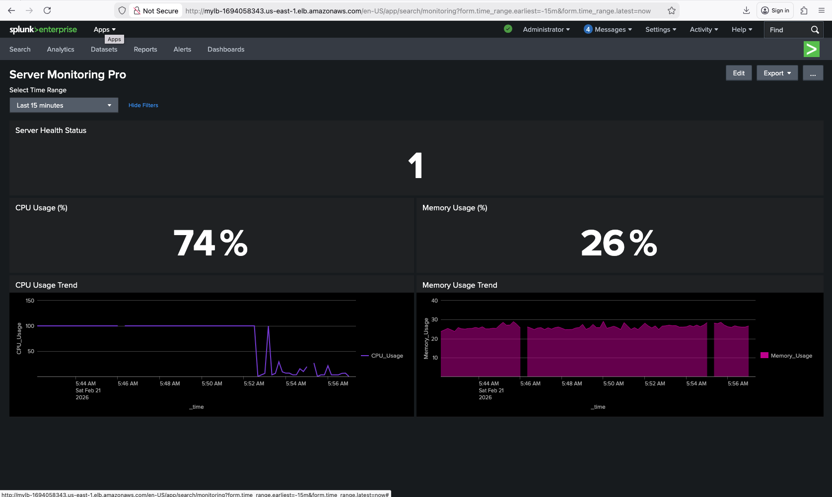Click the browser forward arrow
The image size is (832, 497).
(29, 10)
